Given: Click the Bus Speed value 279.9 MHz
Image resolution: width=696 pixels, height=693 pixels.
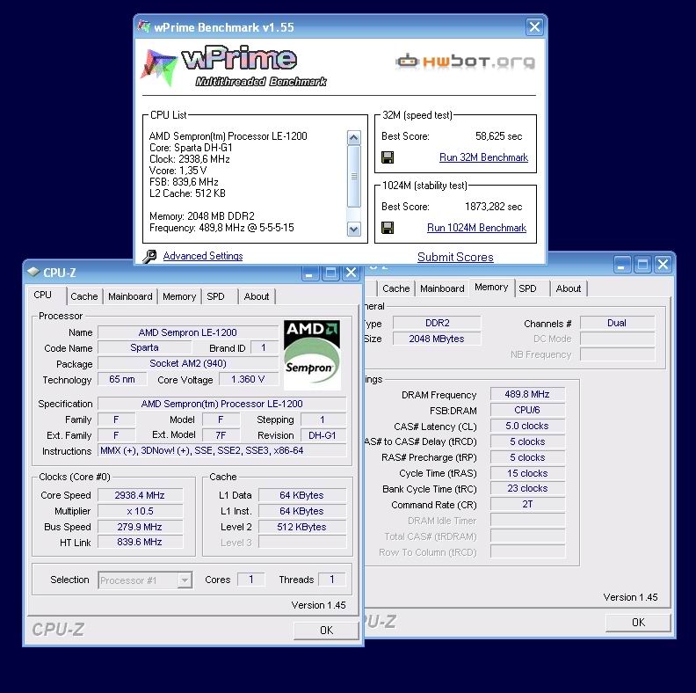Looking at the screenshot, I should [x=140, y=527].
